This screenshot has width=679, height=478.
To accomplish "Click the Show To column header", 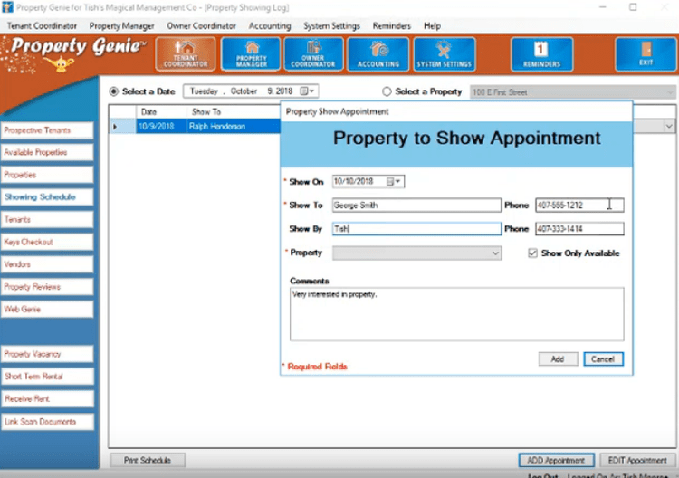I will [x=234, y=111].
